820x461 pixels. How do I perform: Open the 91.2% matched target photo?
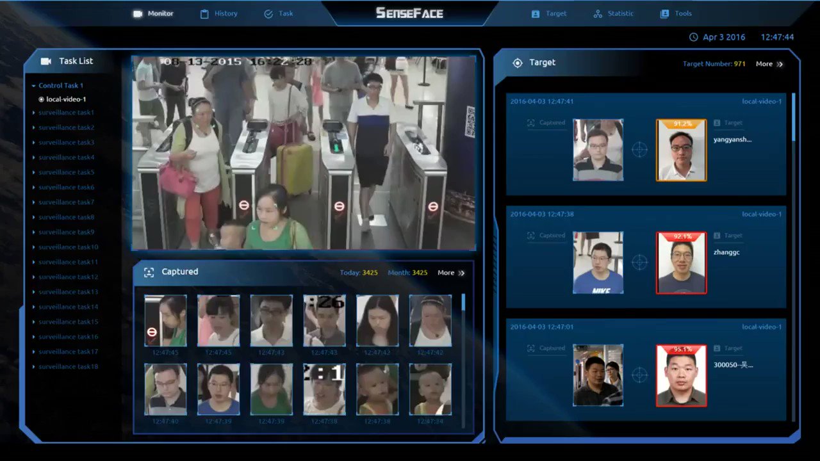pos(681,150)
